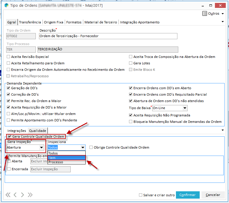Click the TERCEIRIZAÇÃO description field

pyautogui.click(x=108, y=49)
